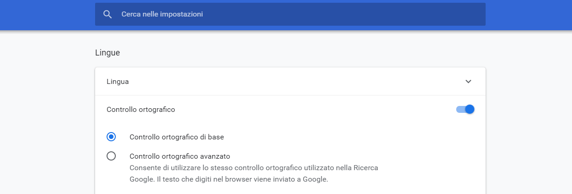Click the 'Lingue' section heading

tap(108, 53)
